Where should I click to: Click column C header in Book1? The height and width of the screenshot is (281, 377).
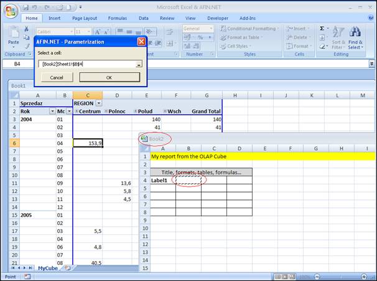pos(88,95)
